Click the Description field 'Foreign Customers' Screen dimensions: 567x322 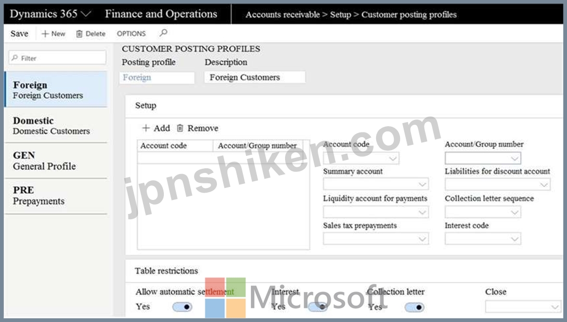[254, 77]
